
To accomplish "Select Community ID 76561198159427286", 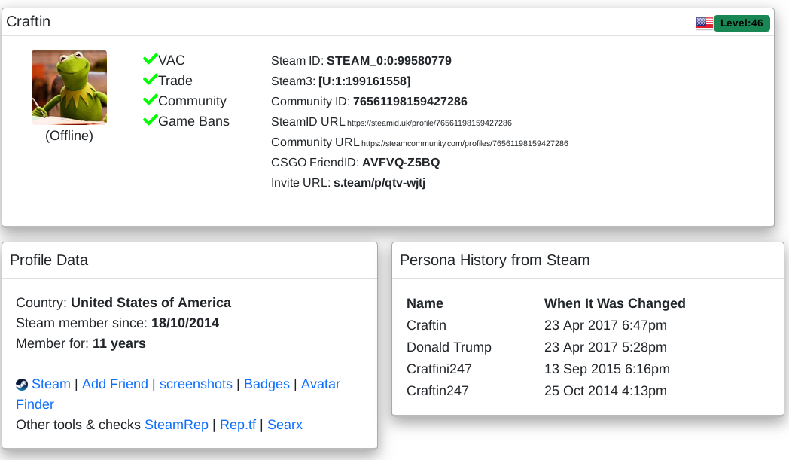I will click(x=410, y=102).
